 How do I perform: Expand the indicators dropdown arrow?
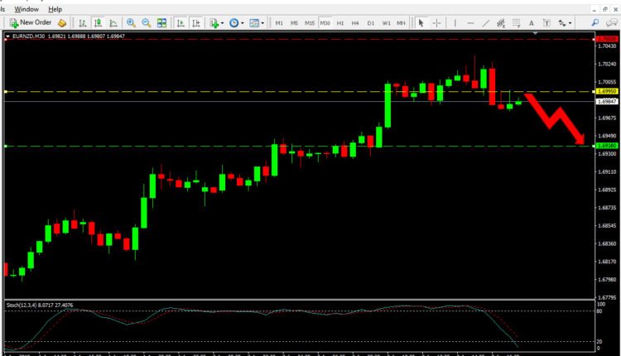click(222, 23)
